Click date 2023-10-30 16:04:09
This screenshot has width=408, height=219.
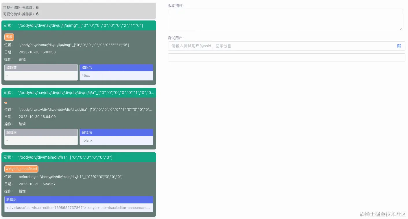pyautogui.click(x=37, y=117)
